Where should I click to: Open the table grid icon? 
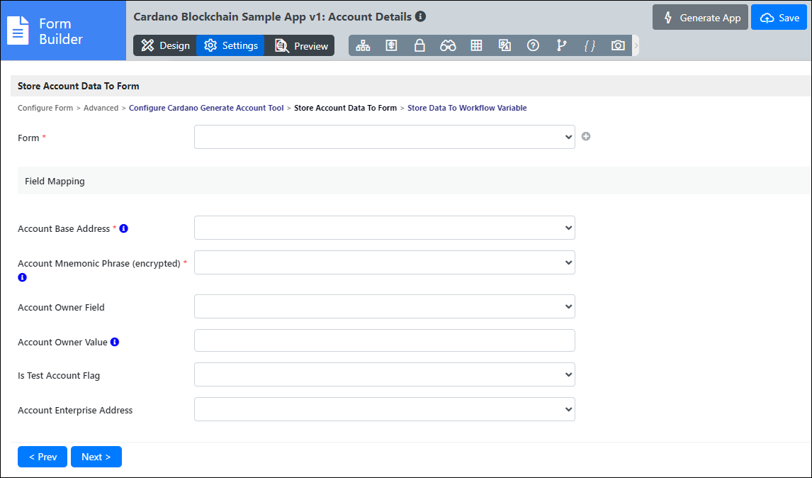(476, 45)
